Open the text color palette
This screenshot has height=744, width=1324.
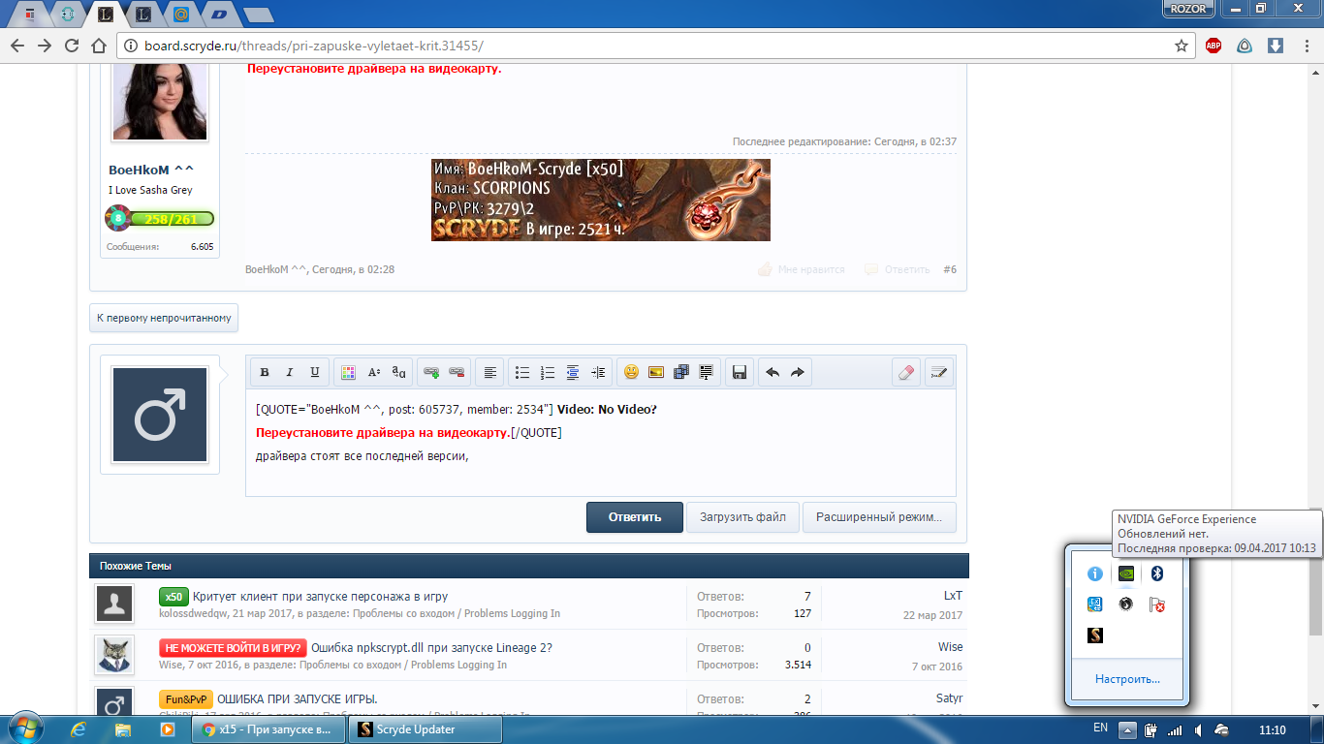tap(348, 372)
